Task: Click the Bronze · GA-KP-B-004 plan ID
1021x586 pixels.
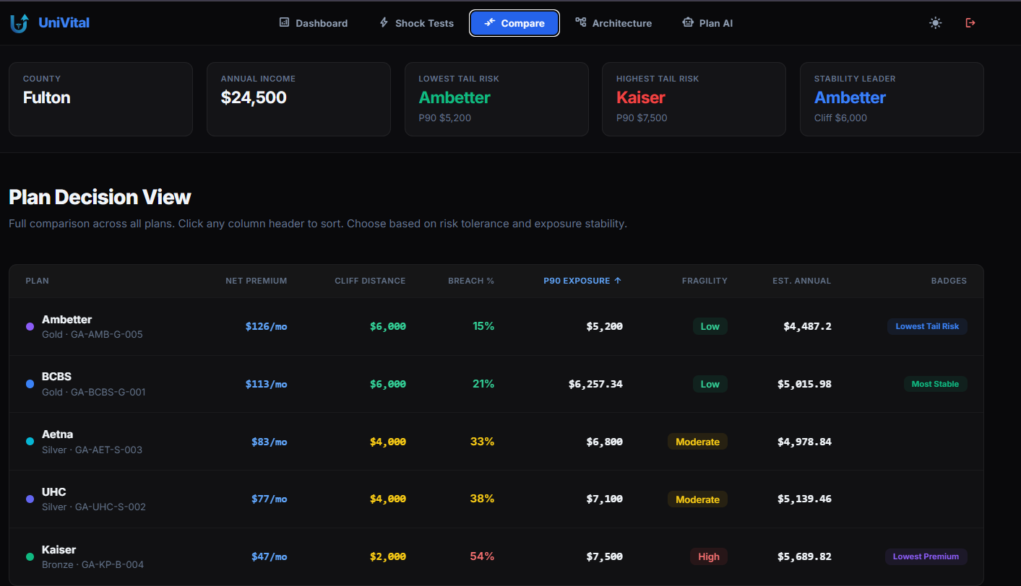Action: [x=92, y=564]
